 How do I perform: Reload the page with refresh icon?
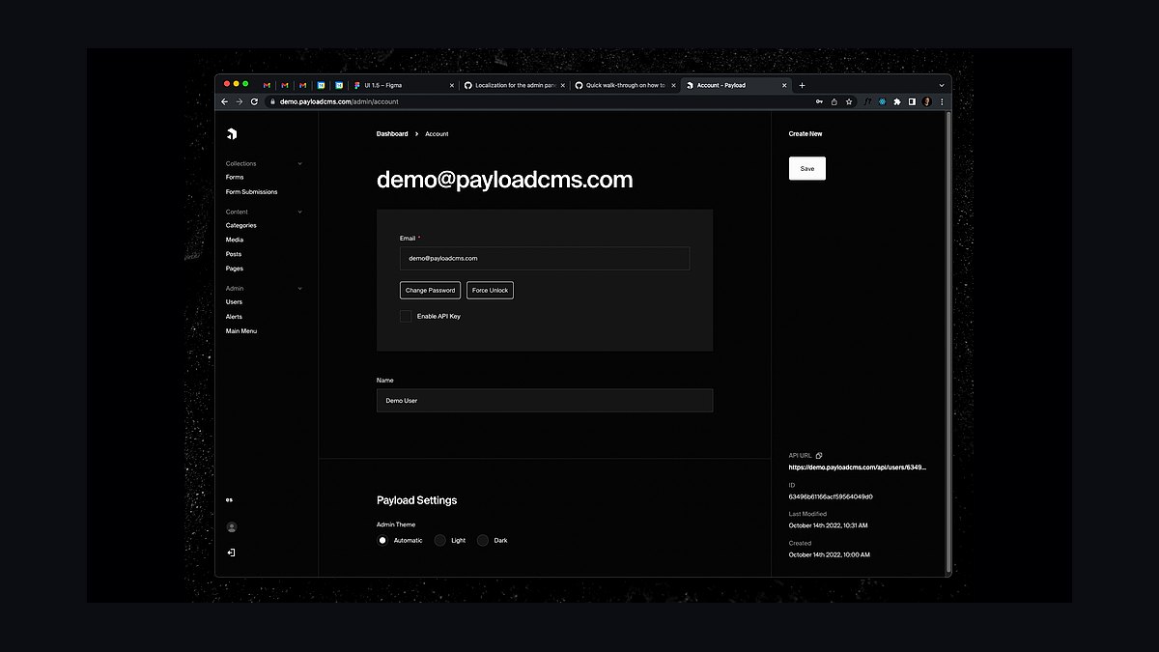pyautogui.click(x=254, y=101)
